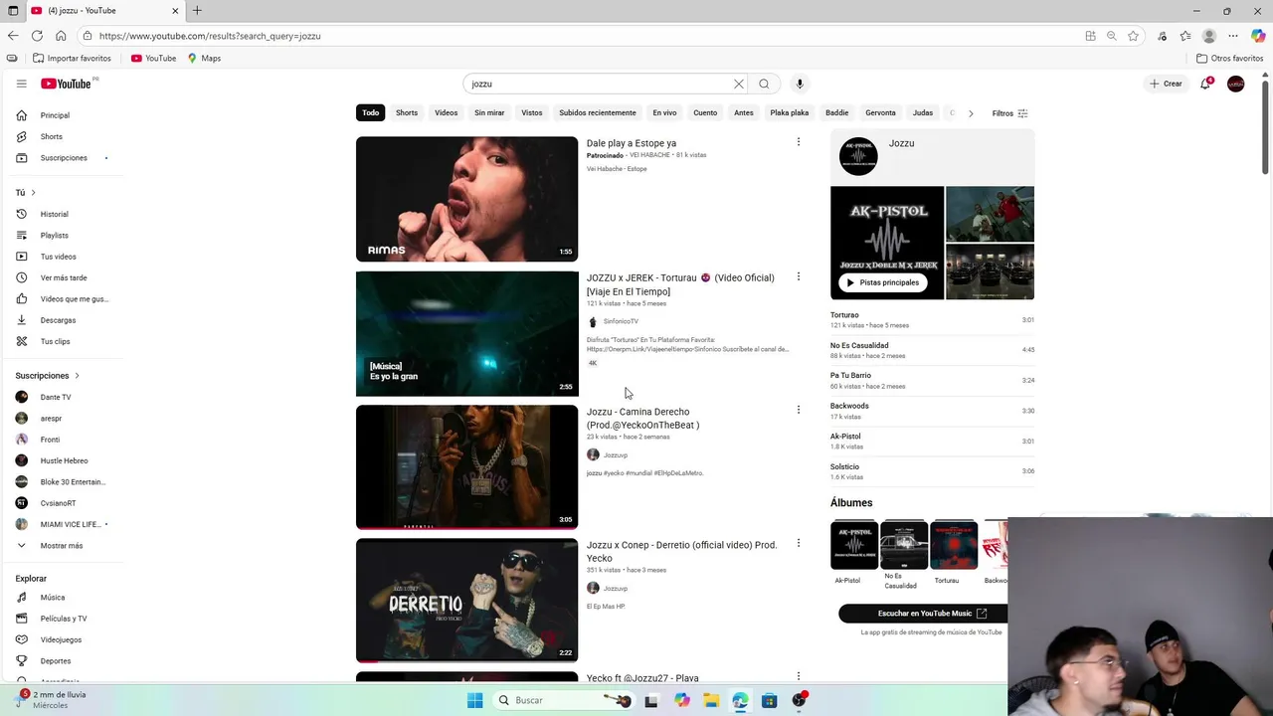Open options menu for the Torturao video
1273x716 pixels.
(x=798, y=276)
